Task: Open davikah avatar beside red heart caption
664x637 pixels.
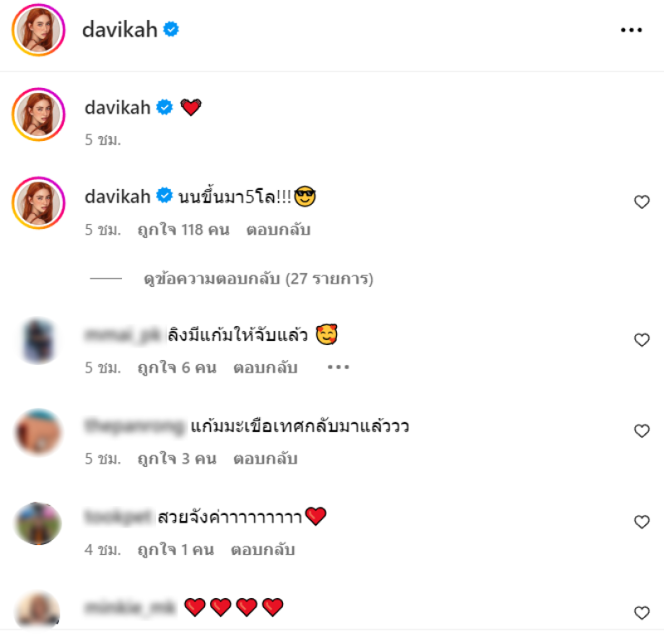Action: [38, 114]
